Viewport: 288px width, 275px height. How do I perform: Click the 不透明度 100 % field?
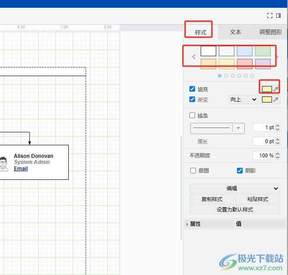[264, 155]
